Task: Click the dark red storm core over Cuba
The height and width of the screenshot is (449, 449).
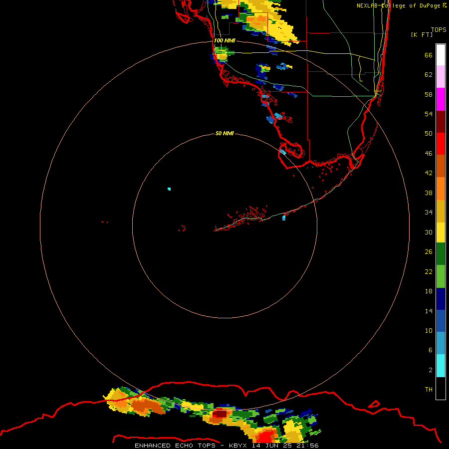Action: (x=220, y=414)
